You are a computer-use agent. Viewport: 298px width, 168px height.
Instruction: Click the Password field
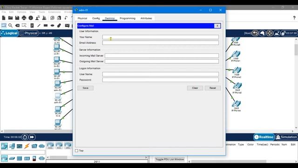(x=160, y=80)
